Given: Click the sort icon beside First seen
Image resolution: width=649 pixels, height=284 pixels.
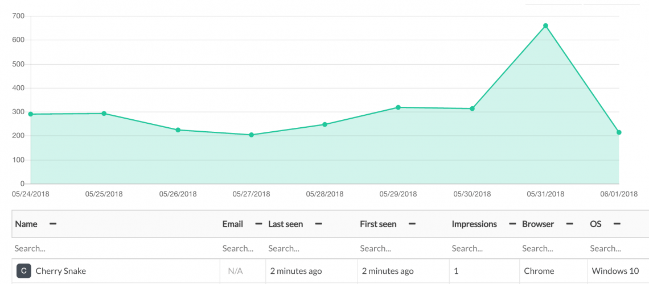Looking at the screenshot, I should 412,224.
